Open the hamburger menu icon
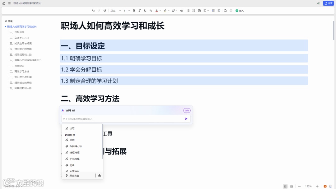Viewport: 336px width, 189px height. pos(9,3)
